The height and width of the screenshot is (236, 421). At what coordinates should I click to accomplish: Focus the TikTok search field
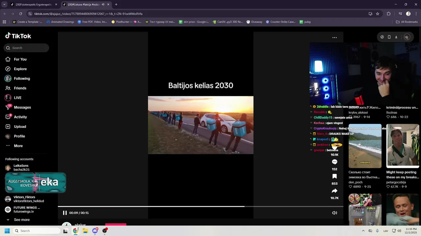click(x=26, y=48)
